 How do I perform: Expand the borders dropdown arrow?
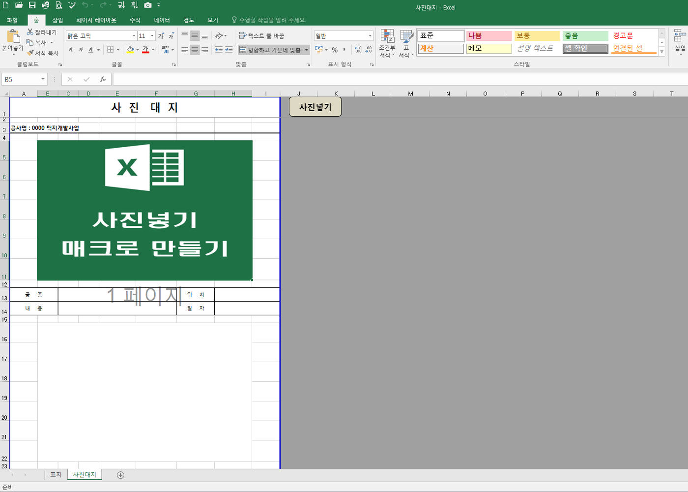point(118,50)
